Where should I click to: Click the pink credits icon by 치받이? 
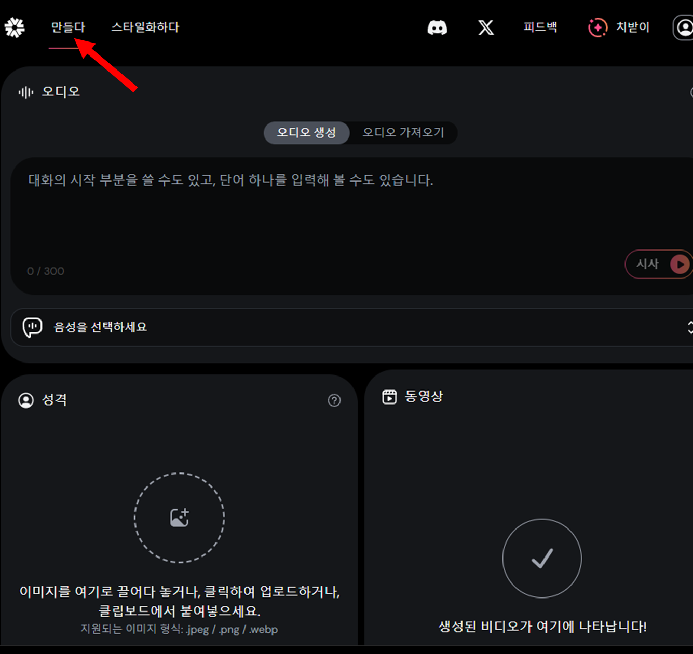click(597, 27)
